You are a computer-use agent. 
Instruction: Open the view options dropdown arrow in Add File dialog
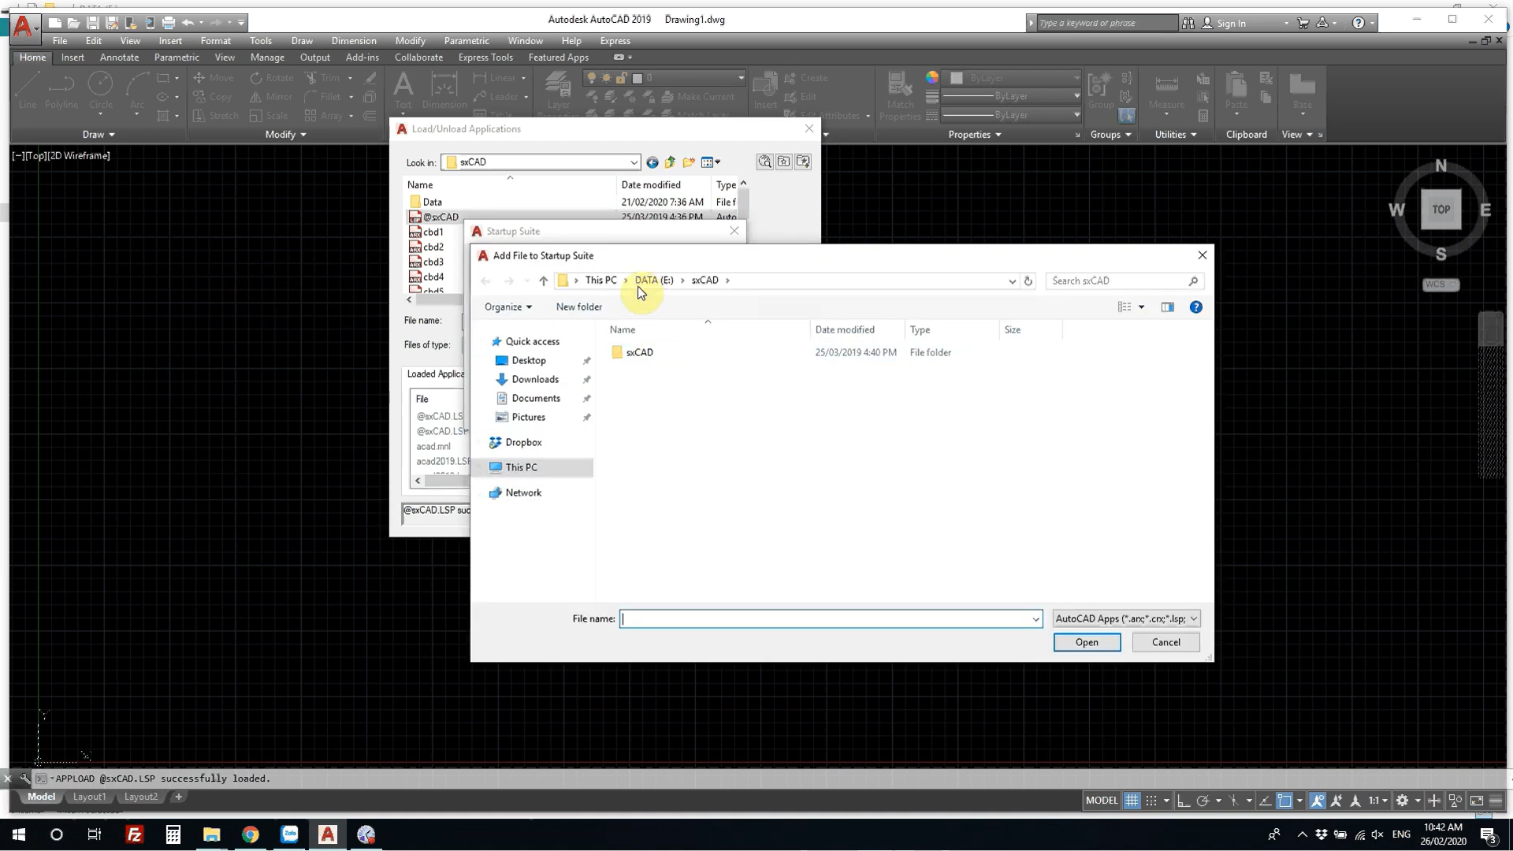point(1141,307)
